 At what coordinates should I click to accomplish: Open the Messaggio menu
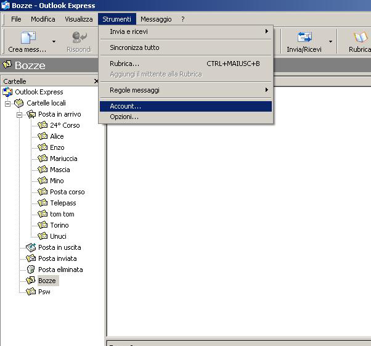(x=156, y=19)
